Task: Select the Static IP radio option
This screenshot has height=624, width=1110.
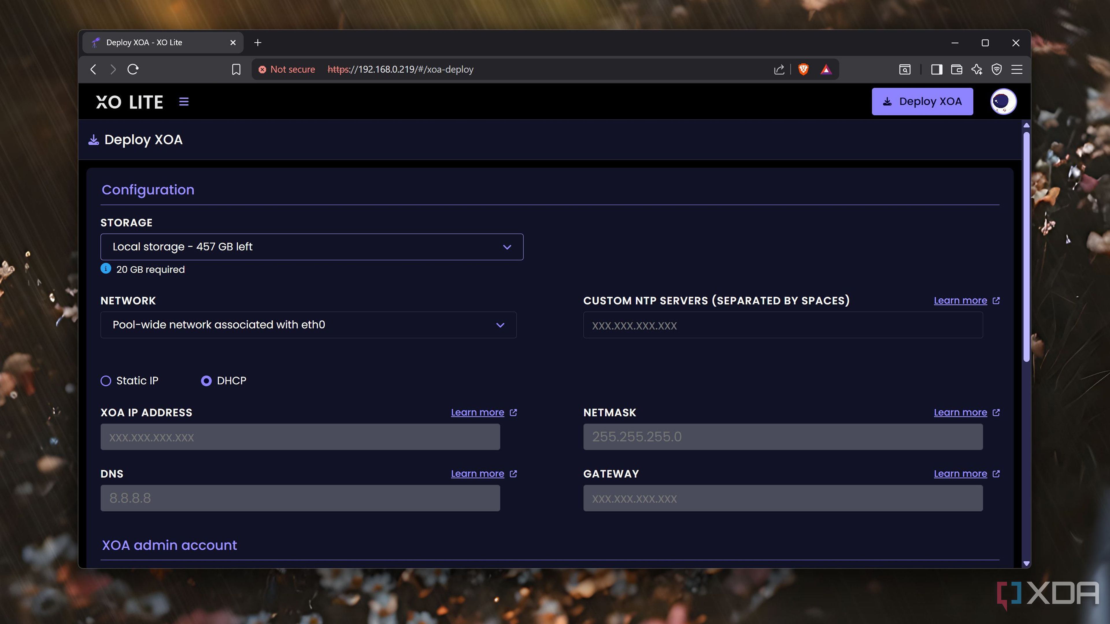Action: (106, 381)
